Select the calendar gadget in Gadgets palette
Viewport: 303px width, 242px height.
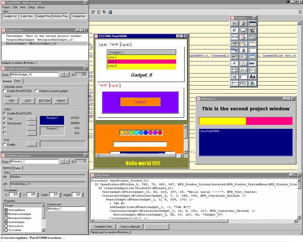[253, 23]
